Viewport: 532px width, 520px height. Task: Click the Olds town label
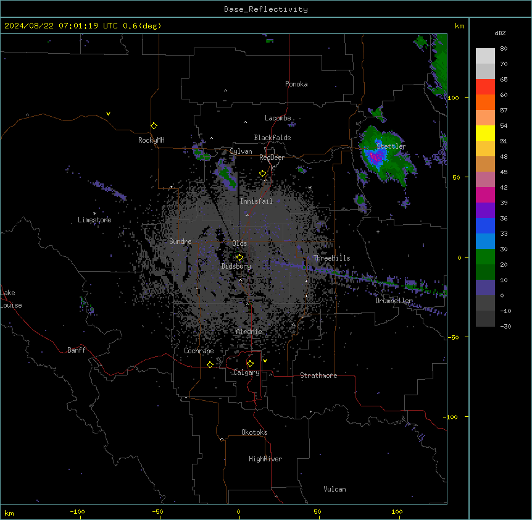coord(239,243)
